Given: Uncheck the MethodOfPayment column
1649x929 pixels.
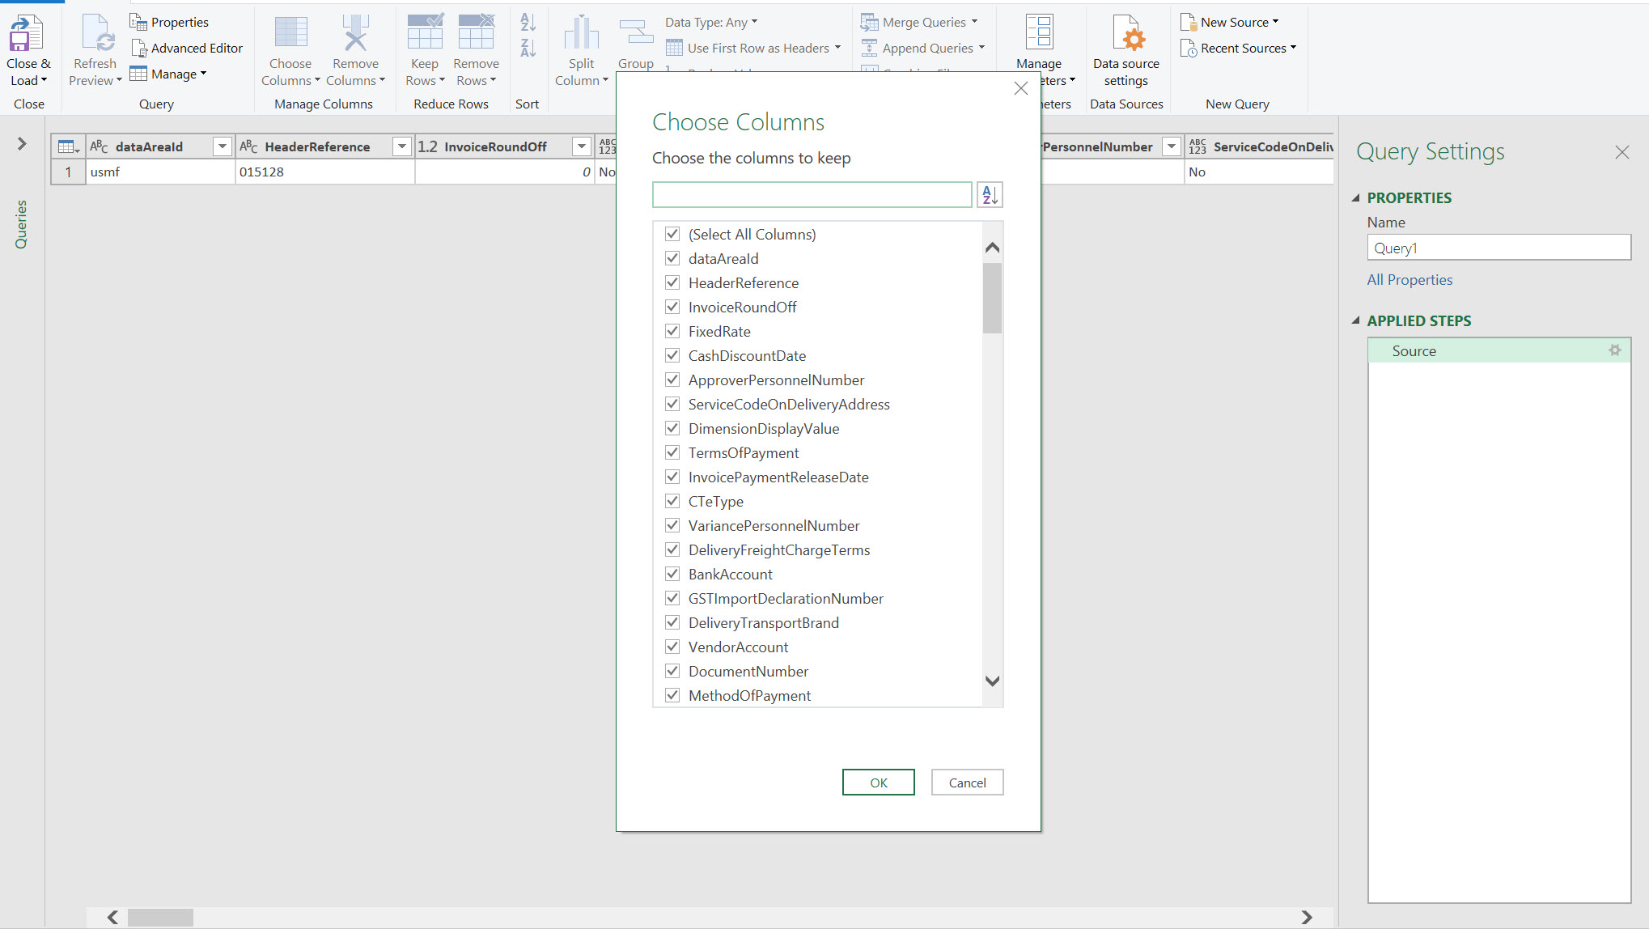Looking at the screenshot, I should tap(672, 695).
